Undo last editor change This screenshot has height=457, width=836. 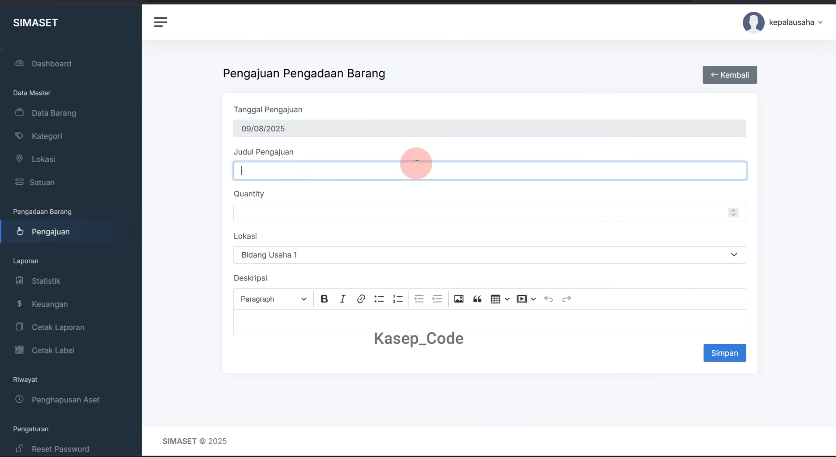pos(549,299)
